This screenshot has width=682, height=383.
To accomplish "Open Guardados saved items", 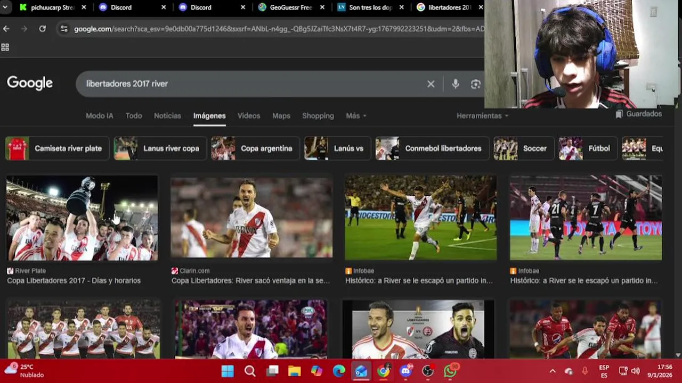I will [638, 114].
